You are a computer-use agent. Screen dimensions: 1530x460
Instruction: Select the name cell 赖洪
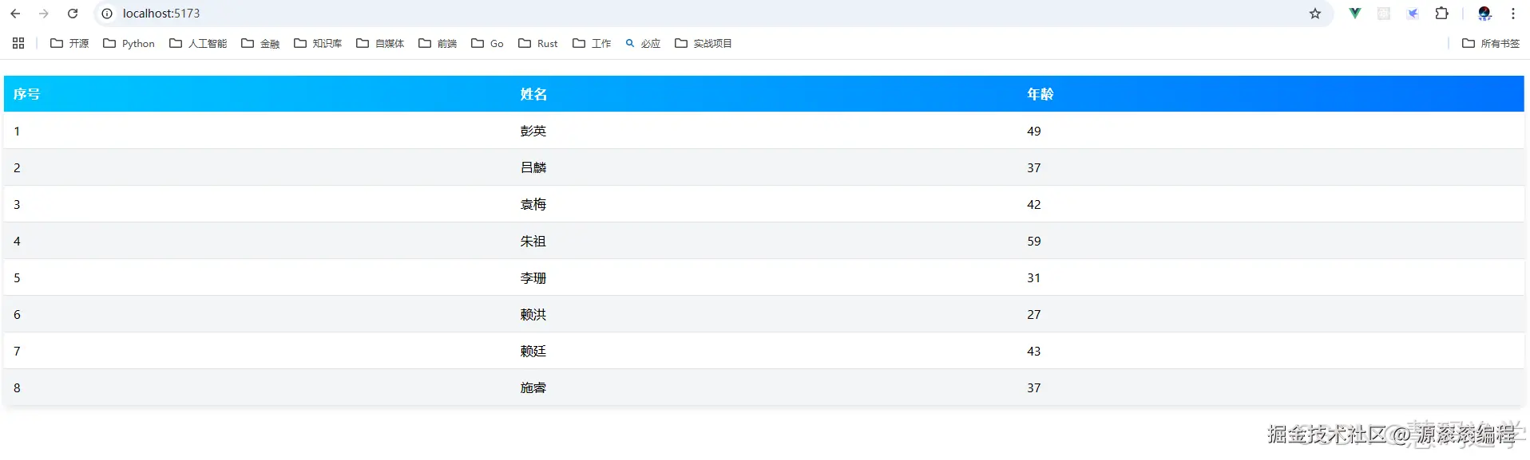coord(533,314)
